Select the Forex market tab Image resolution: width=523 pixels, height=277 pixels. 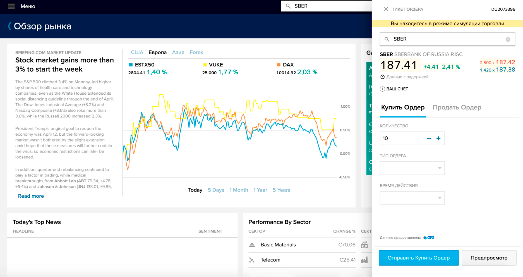point(196,52)
